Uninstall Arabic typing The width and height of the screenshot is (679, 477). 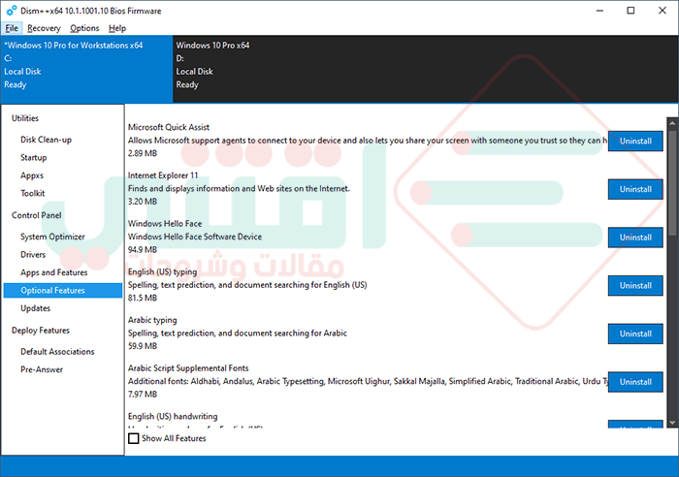[x=635, y=334]
